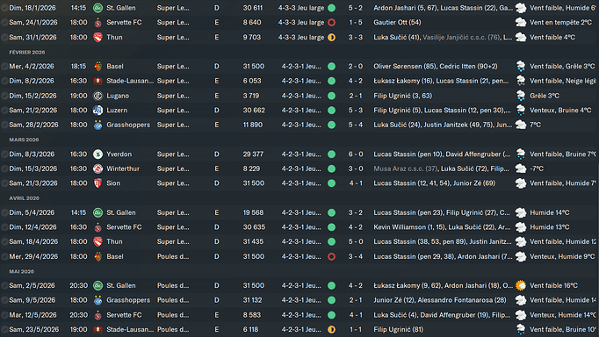Tick the checkbox for the 8/3/2026 Yverdon match
The height and width of the screenshot is (337, 599).
4,154
